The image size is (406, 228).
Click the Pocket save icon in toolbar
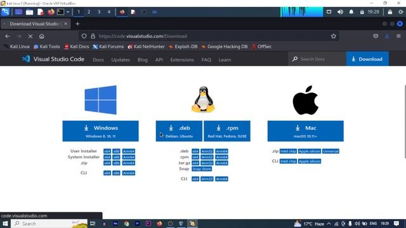pos(376,36)
